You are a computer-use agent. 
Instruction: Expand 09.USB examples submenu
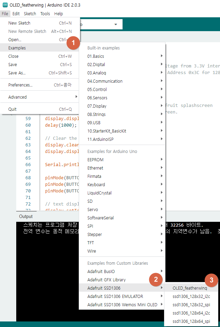[122, 123]
